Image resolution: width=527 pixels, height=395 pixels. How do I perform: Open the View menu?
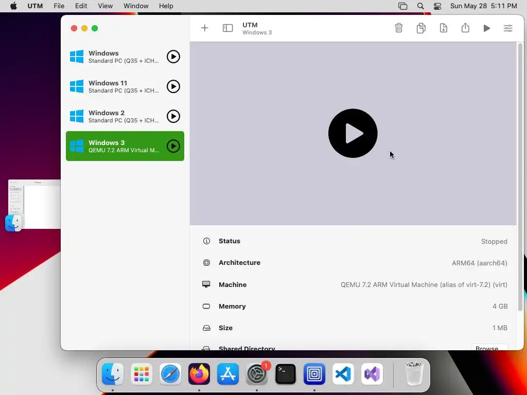pos(105,6)
